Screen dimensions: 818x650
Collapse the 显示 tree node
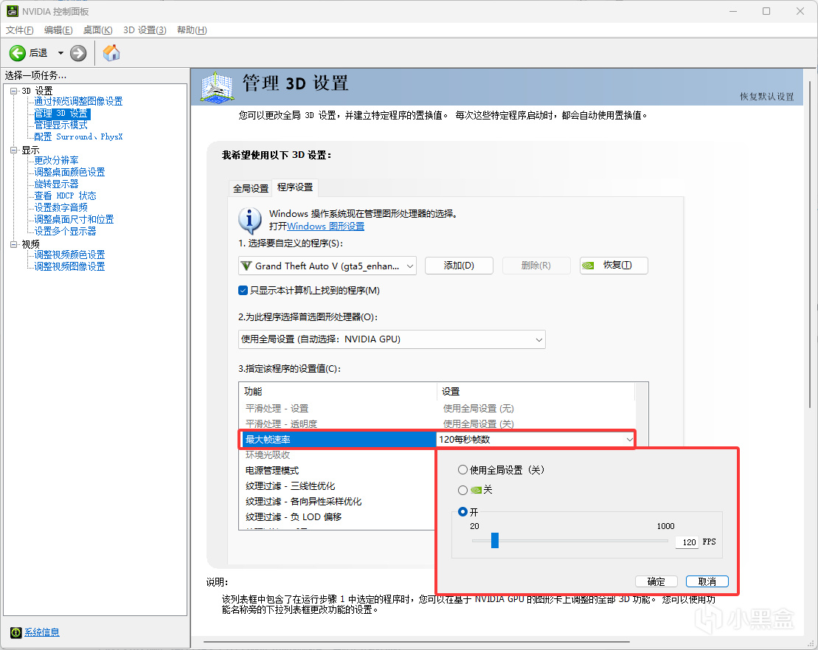coord(13,151)
